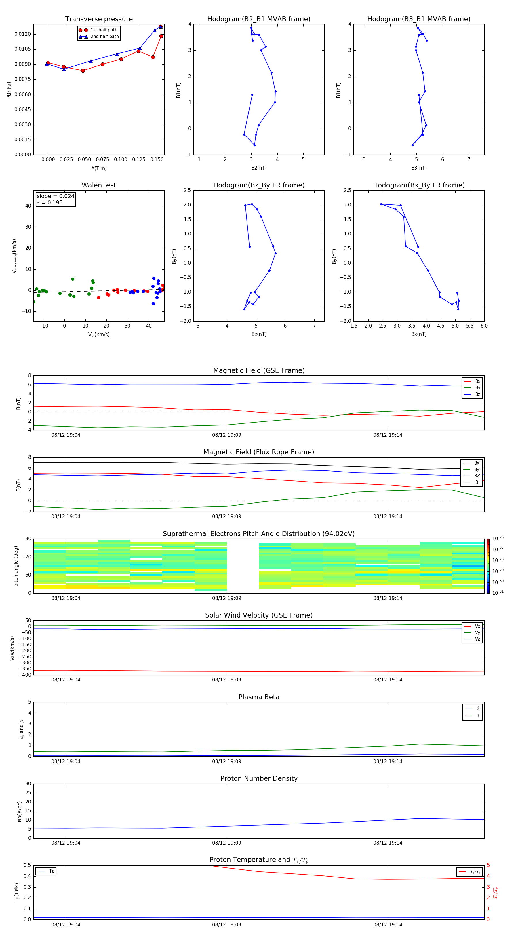The image size is (518, 950).
Task: Click the Bx' legend entry in Flux Rope panel
Action: pyautogui.click(x=472, y=463)
